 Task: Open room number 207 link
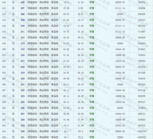23,8
